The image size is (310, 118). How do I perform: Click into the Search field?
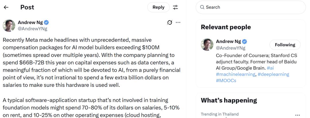click(253, 7)
